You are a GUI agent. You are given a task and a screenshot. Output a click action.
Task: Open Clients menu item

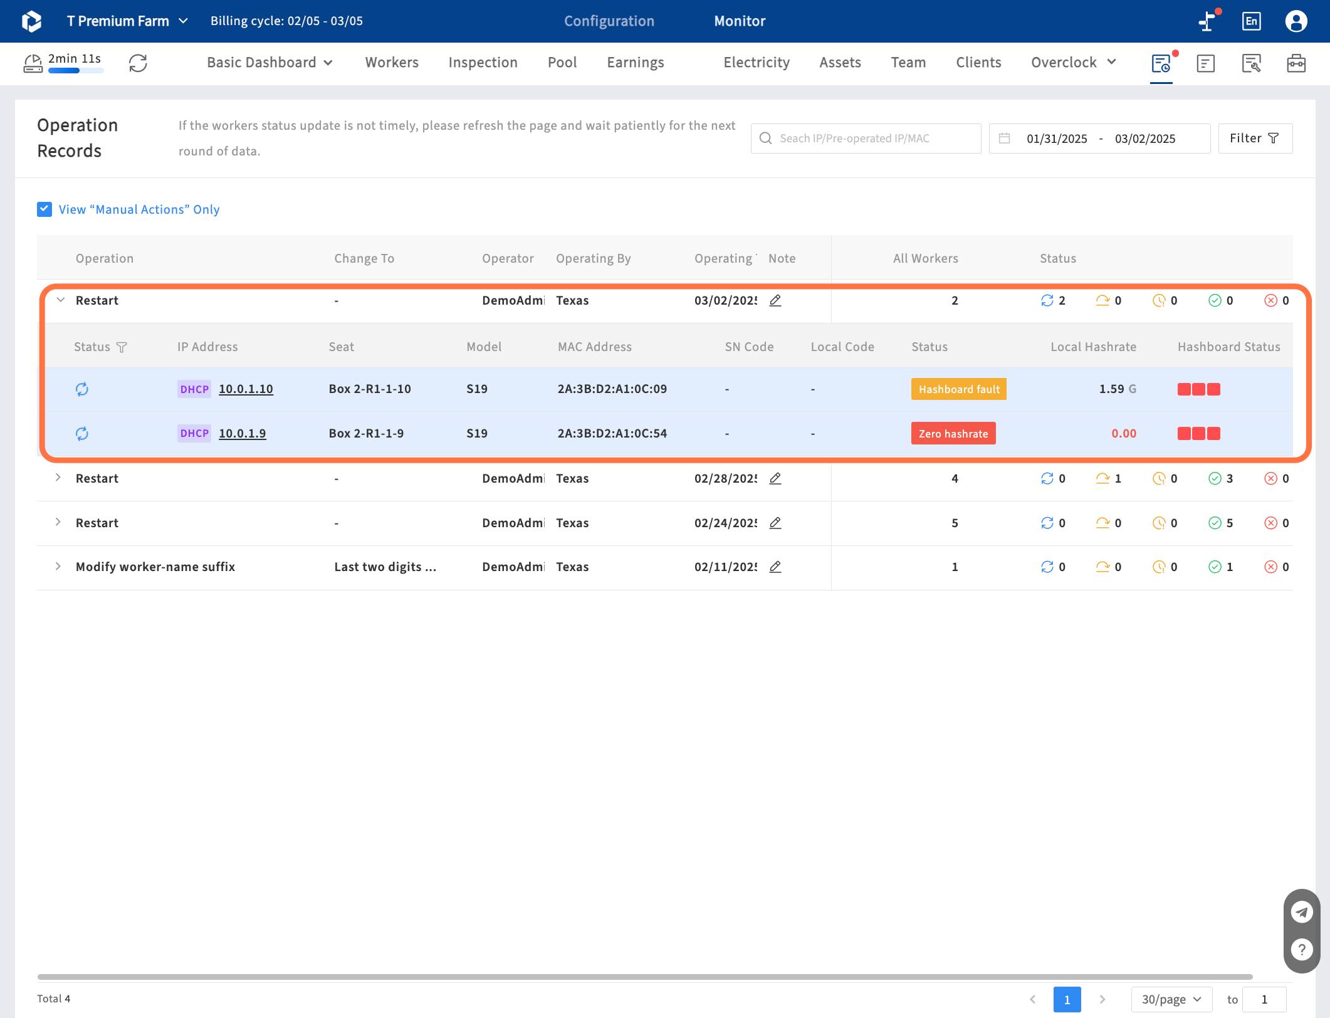(x=978, y=63)
